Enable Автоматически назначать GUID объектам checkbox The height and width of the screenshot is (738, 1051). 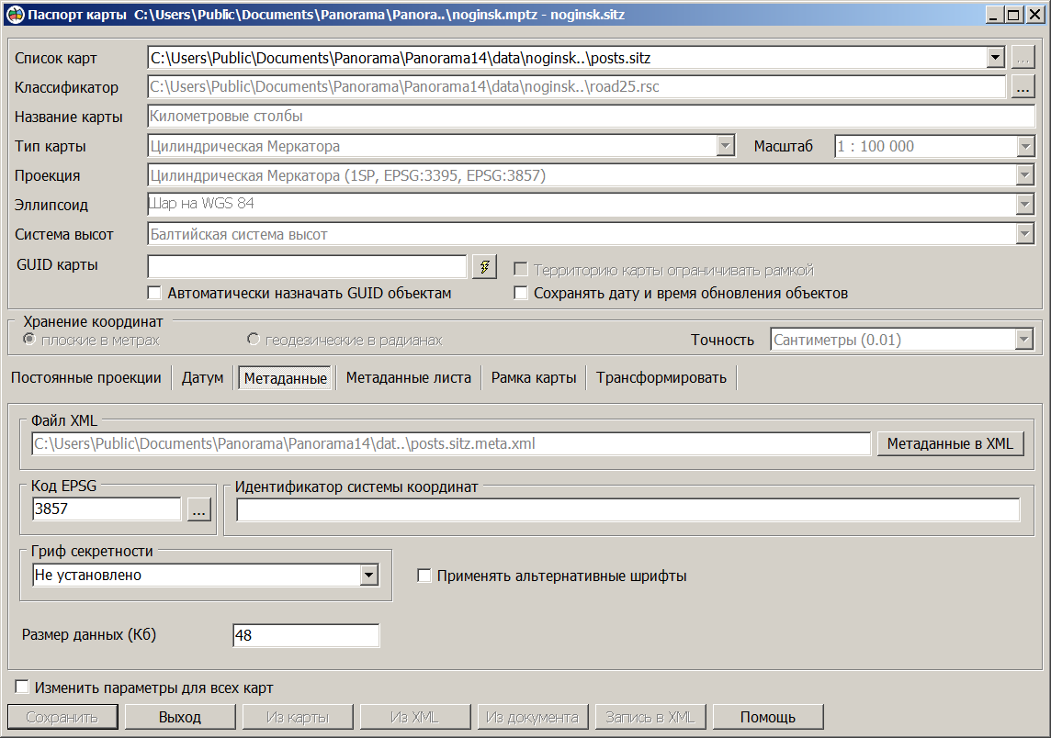(x=155, y=294)
